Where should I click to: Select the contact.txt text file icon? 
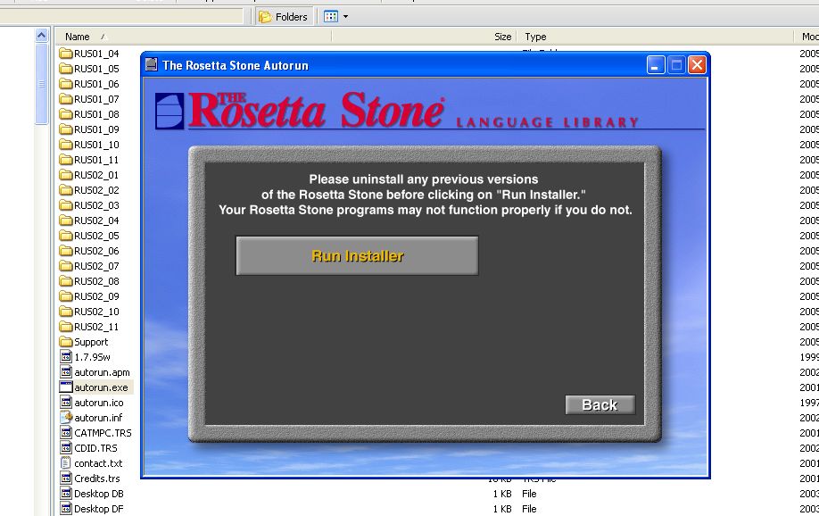pos(65,463)
